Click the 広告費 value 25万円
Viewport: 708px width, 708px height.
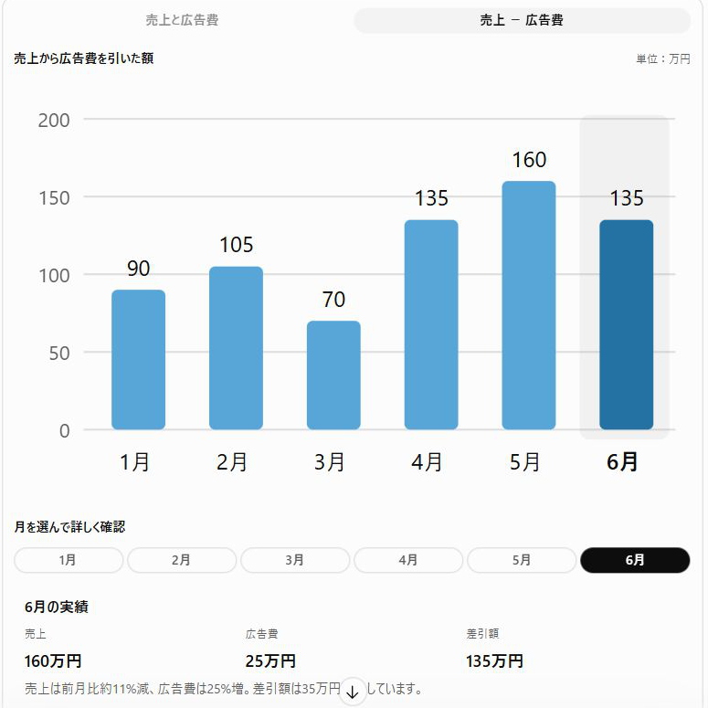tap(270, 661)
